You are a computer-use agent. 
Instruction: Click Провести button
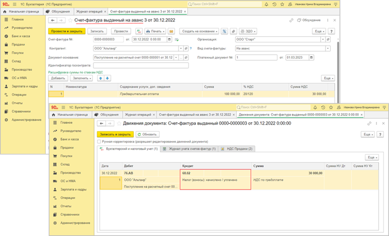coord(121,31)
